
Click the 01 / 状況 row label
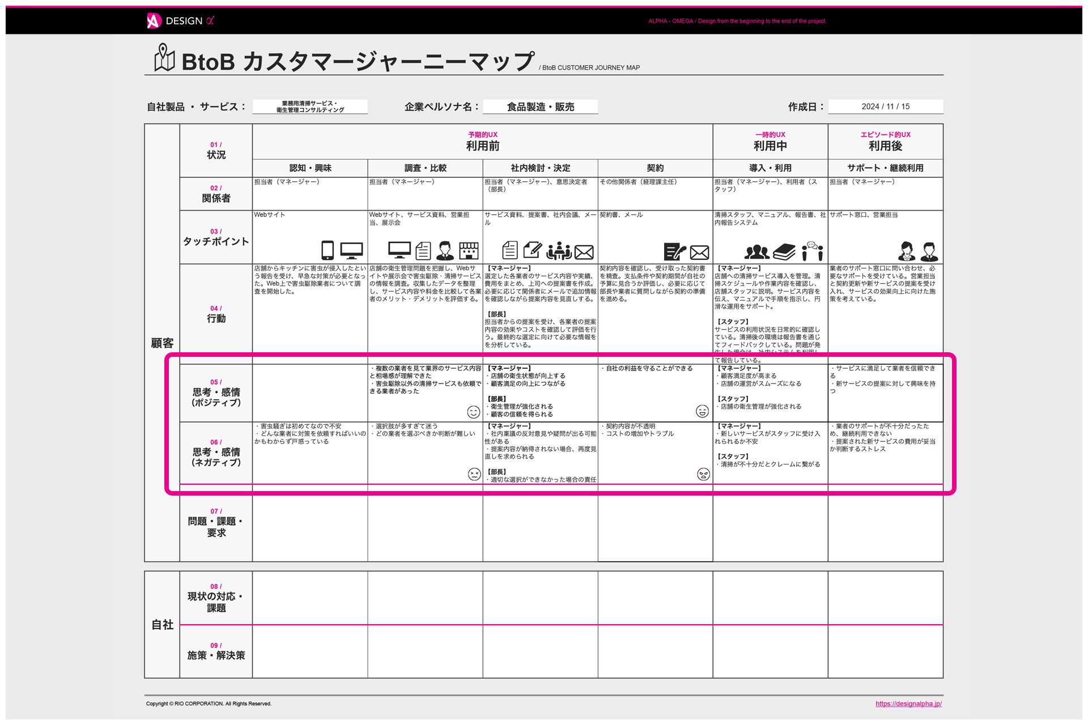216,151
